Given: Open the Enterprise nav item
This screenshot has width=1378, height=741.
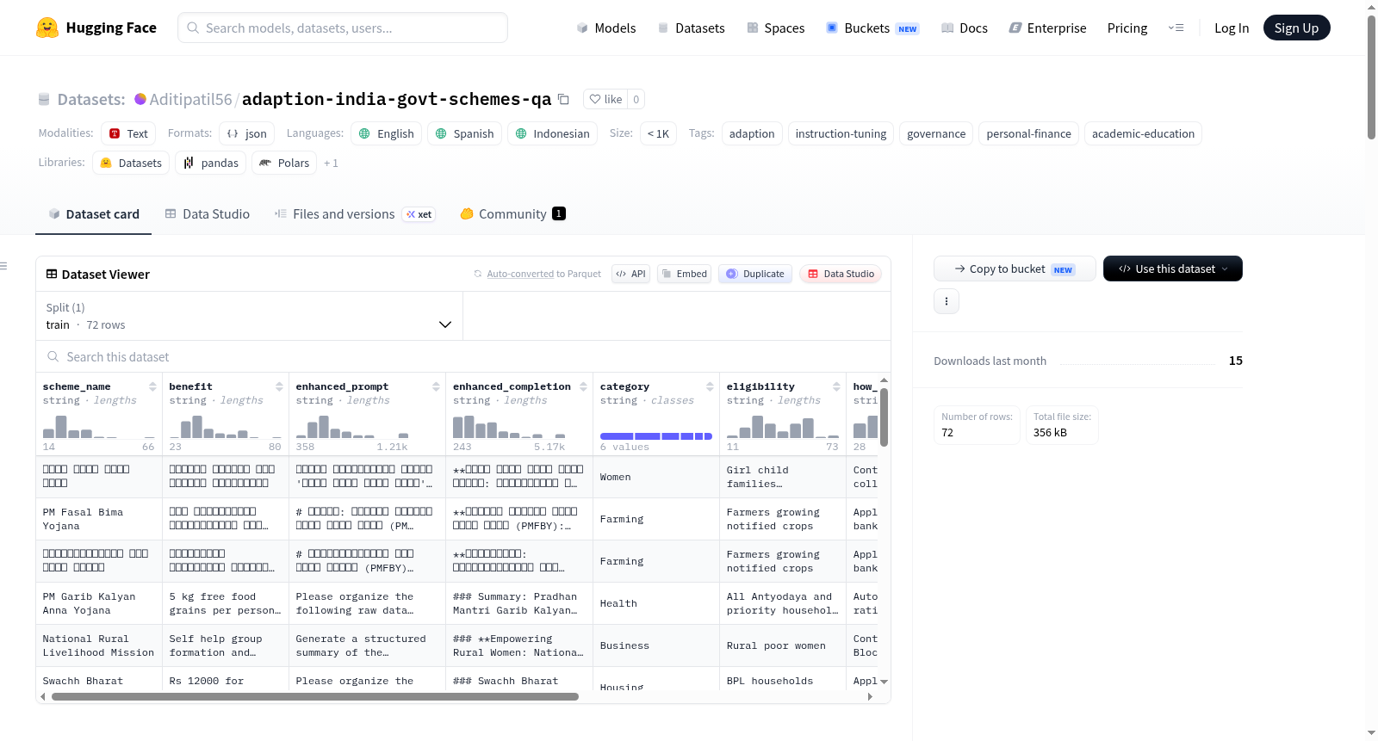Looking at the screenshot, I should [1047, 28].
